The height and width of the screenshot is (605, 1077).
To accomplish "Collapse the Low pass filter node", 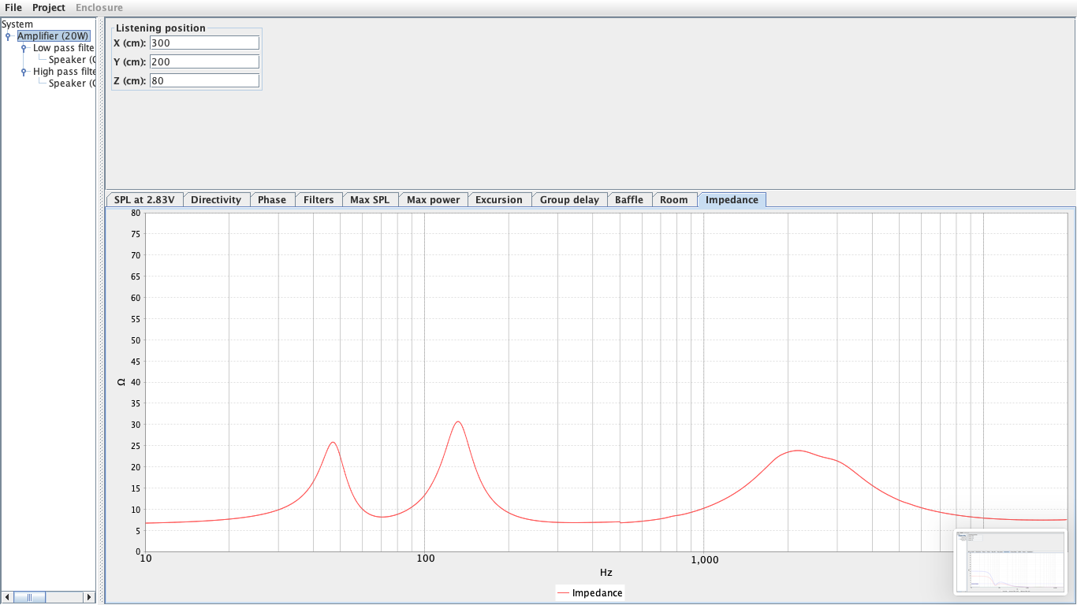I will 22,47.
